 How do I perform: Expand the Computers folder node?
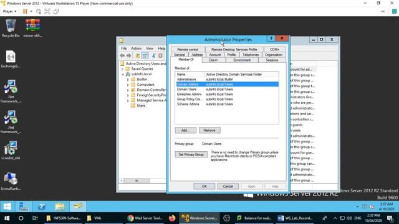click(x=128, y=85)
